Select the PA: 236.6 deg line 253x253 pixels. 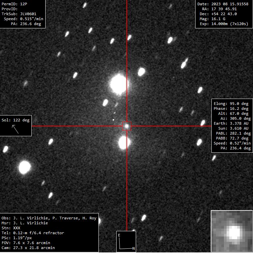[x=26, y=24]
